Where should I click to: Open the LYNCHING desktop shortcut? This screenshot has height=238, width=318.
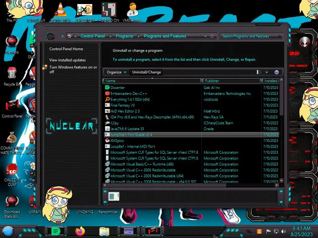pyautogui.click(x=84, y=212)
